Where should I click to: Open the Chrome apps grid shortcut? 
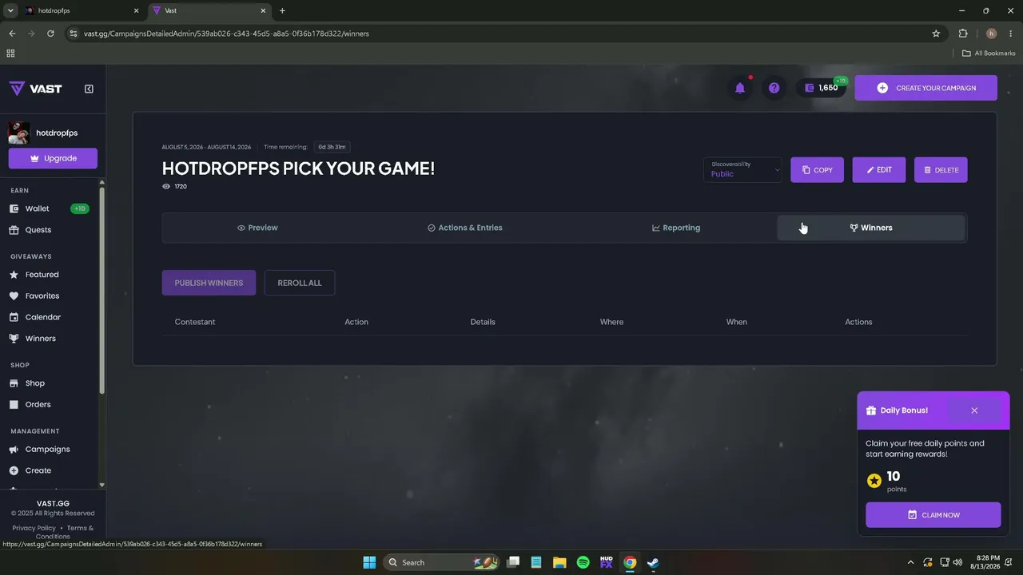click(x=10, y=54)
